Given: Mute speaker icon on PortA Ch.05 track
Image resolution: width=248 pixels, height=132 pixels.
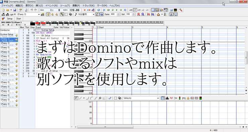Looking at the screenshot, I should tap(16, 57).
